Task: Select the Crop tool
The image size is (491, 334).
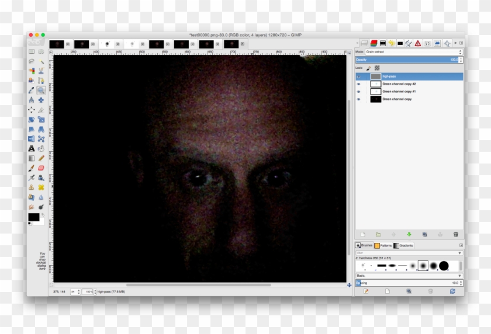Action: pos(41,110)
